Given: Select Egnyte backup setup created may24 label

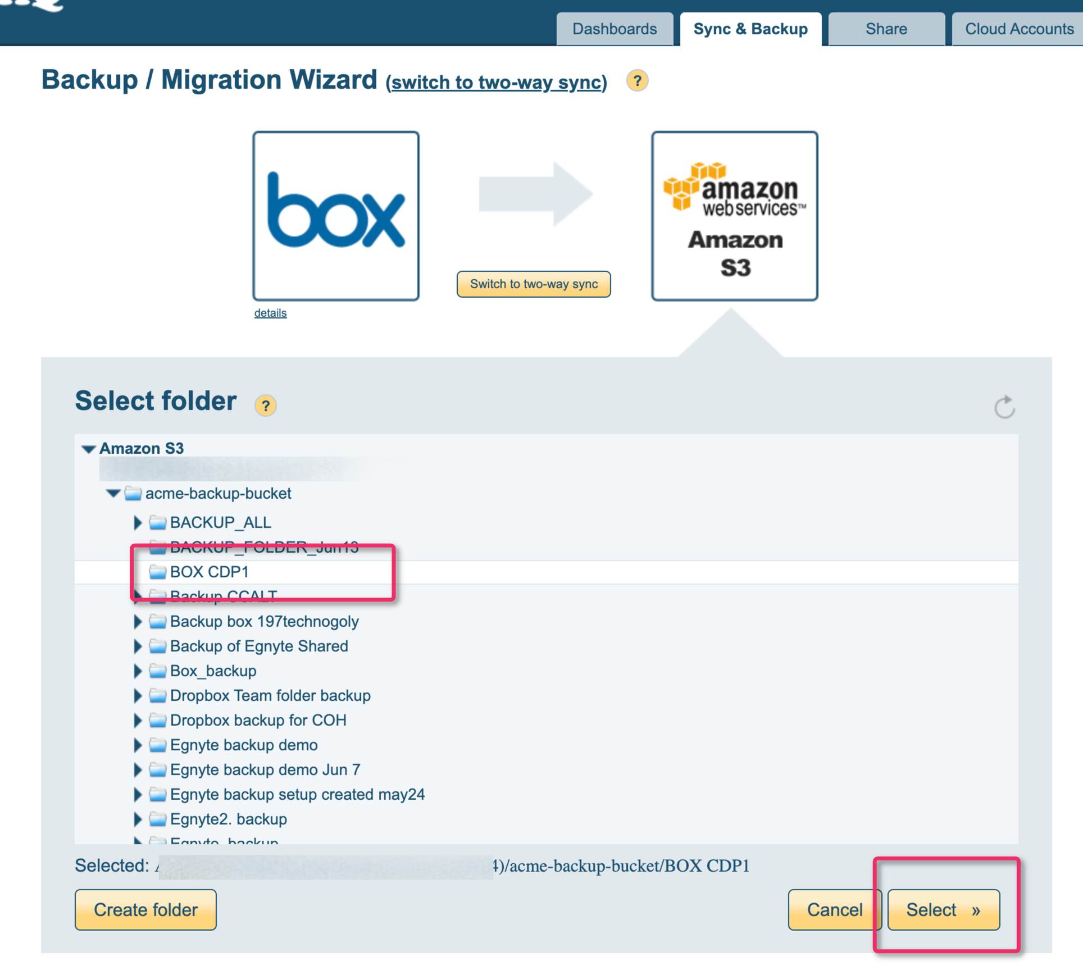Looking at the screenshot, I should (x=297, y=795).
